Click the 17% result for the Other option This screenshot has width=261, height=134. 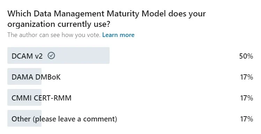[x=246, y=119]
